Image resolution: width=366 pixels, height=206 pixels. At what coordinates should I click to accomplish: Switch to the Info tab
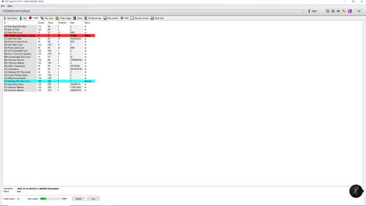[x=23, y=18]
